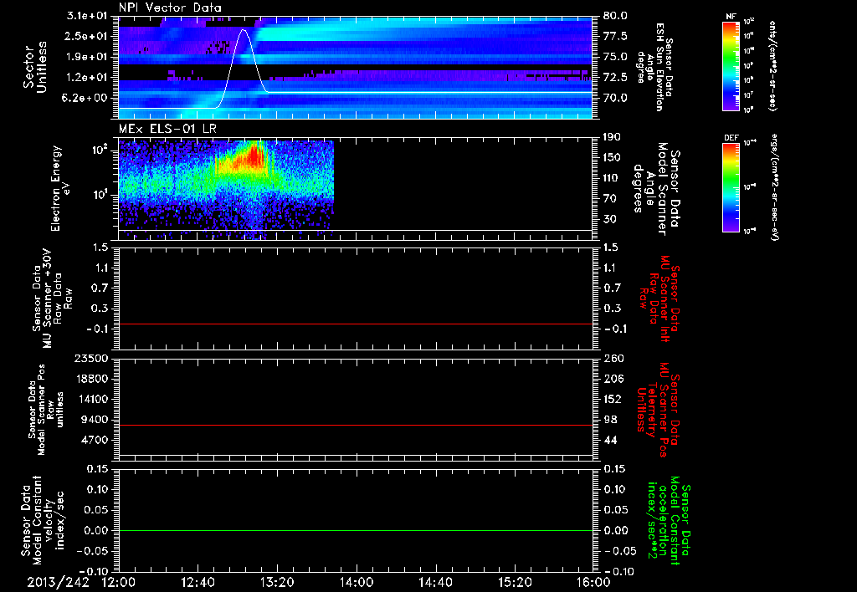Screen dimensions: 857x592
Task: Click the NF rainbow color bar
Action: (731, 66)
